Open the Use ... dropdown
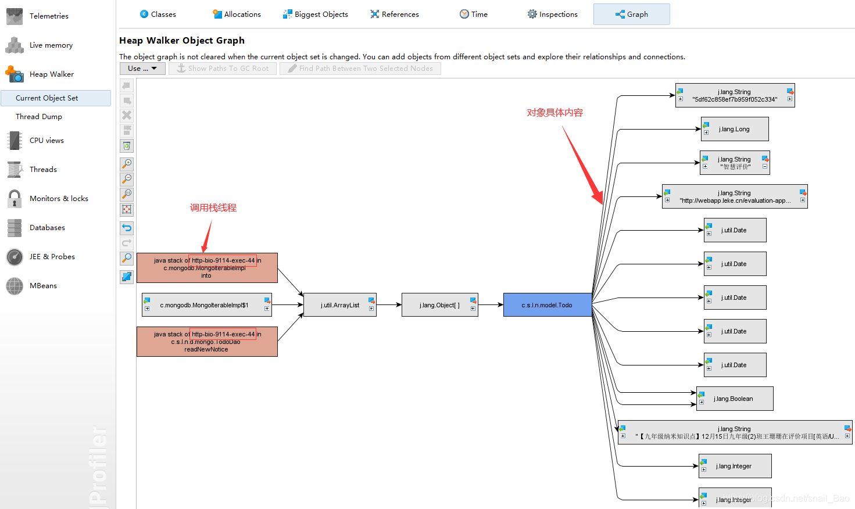This screenshot has height=509, width=855. coord(142,69)
